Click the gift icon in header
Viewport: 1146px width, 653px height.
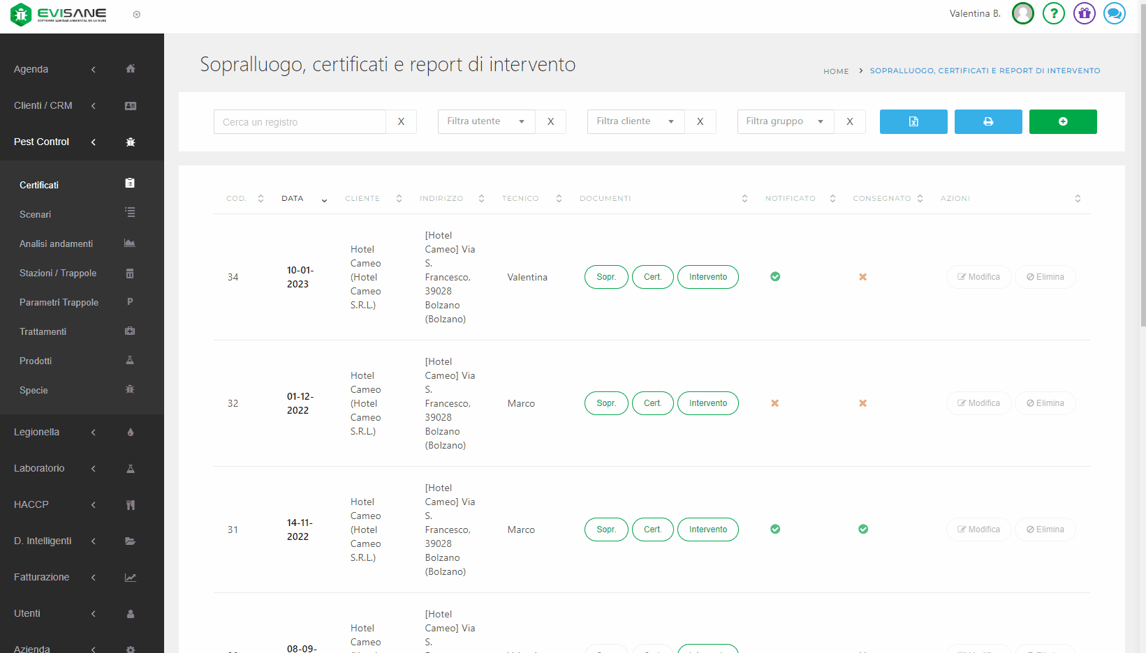1084,13
